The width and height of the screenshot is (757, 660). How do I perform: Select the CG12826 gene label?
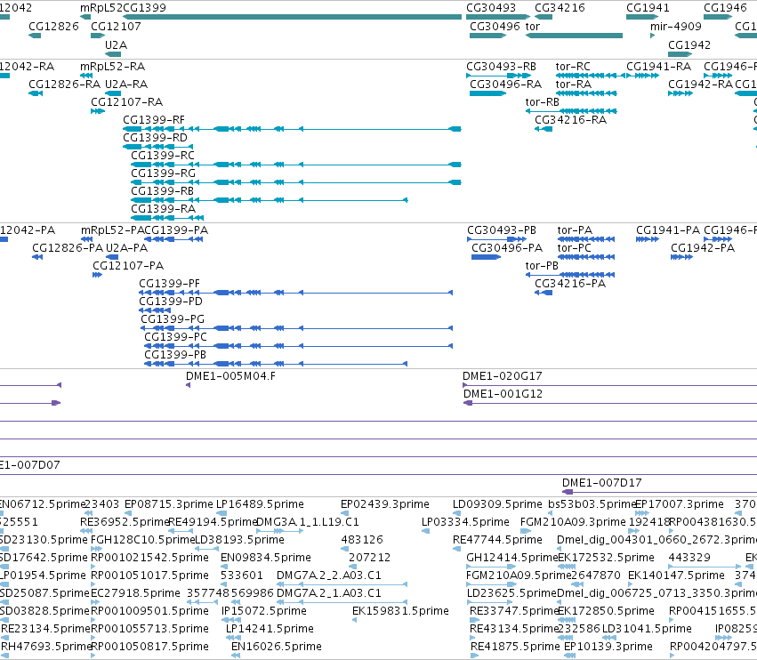[x=53, y=26]
